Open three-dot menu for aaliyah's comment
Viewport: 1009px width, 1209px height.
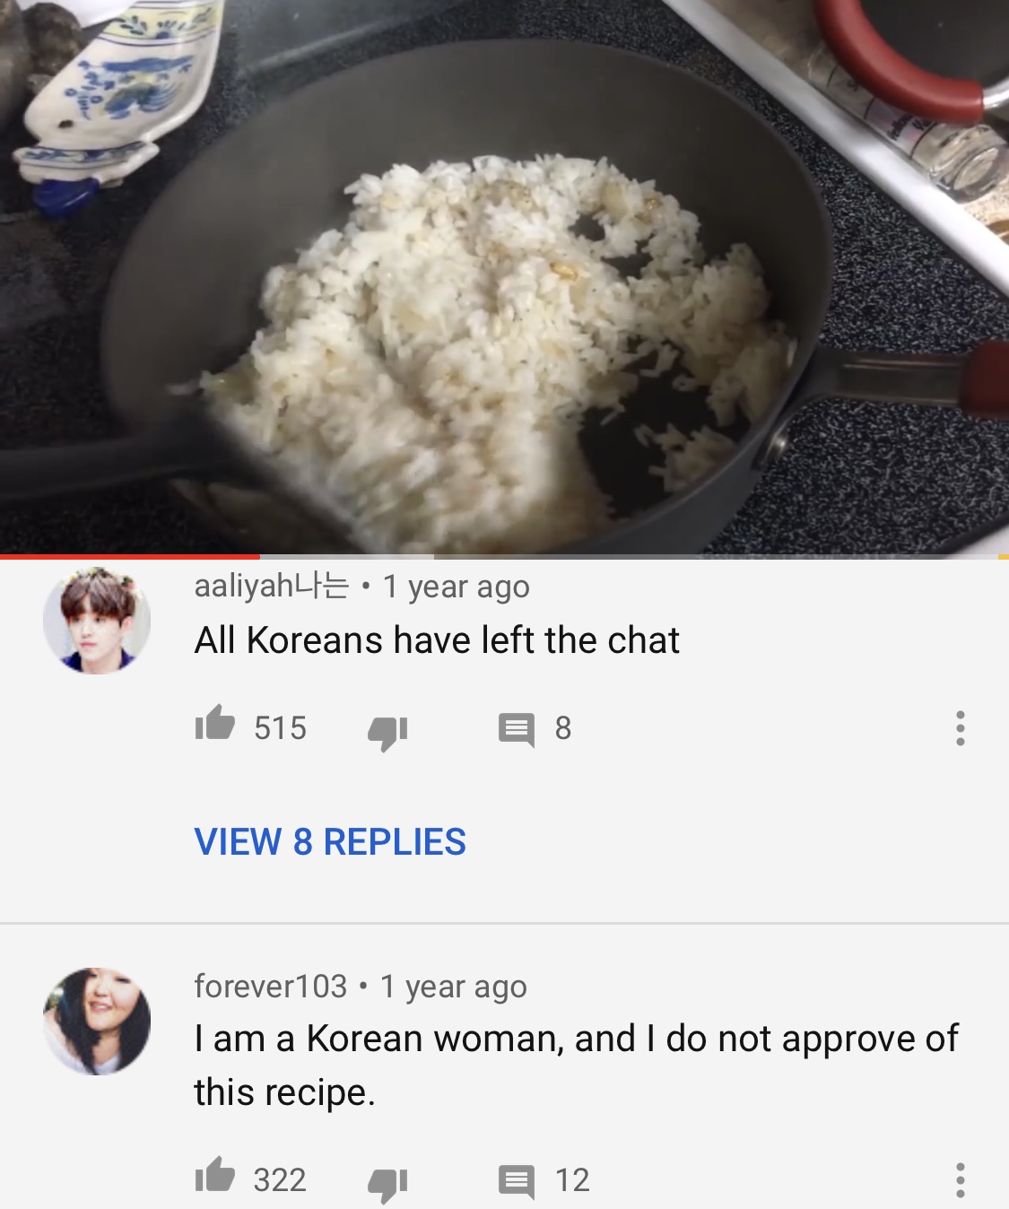tap(961, 728)
